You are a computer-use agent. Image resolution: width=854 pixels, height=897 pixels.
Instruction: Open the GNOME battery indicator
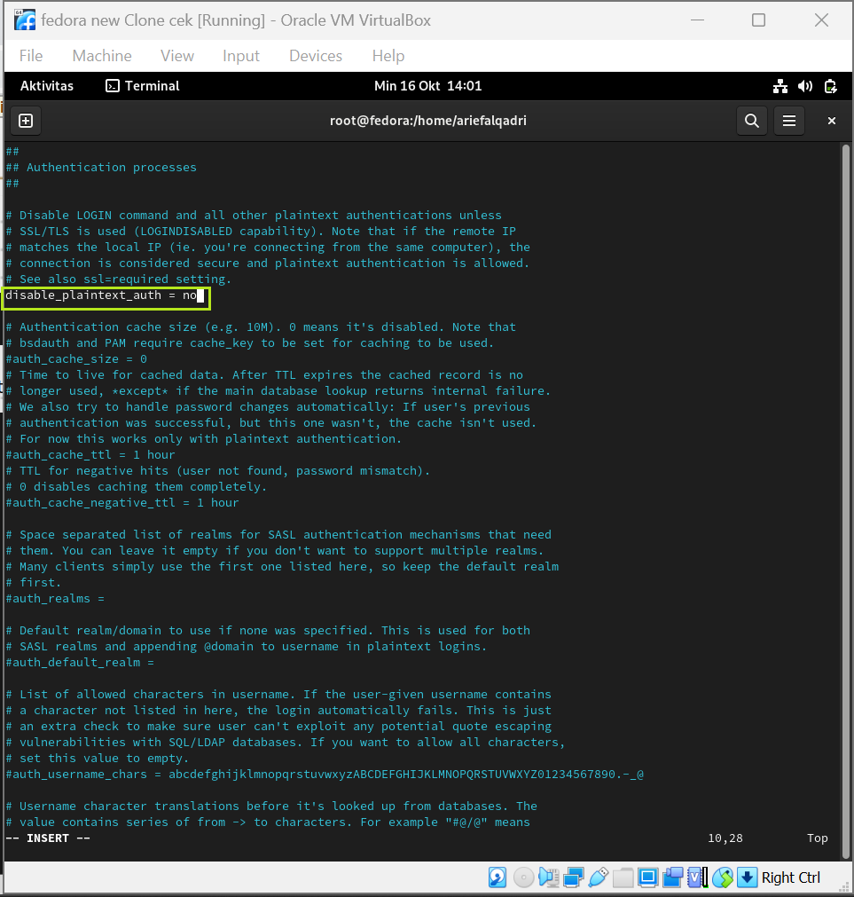tap(831, 86)
